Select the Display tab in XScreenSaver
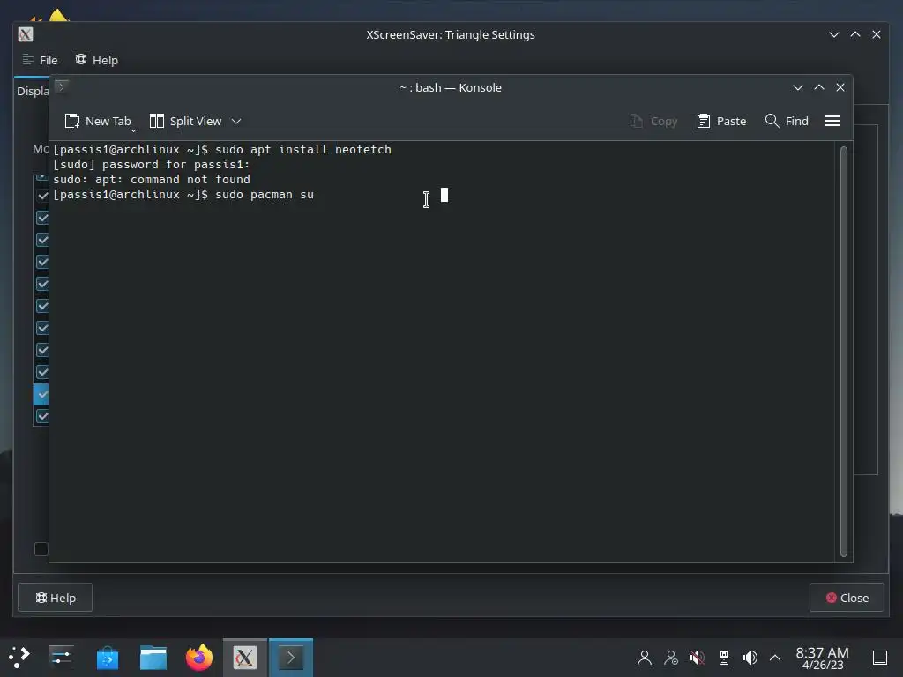The width and height of the screenshot is (903, 677). tap(33, 91)
